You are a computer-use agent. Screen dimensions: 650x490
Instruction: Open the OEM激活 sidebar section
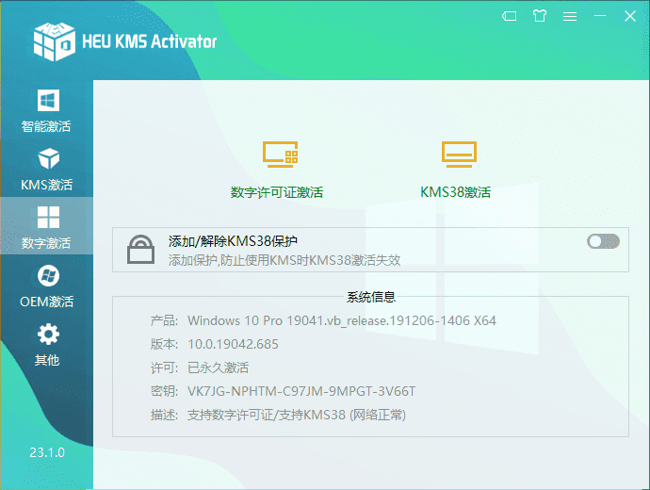tap(46, 286)
